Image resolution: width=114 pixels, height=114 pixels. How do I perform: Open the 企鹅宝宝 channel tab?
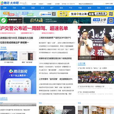pyautogui.click(x=108, y=8)
